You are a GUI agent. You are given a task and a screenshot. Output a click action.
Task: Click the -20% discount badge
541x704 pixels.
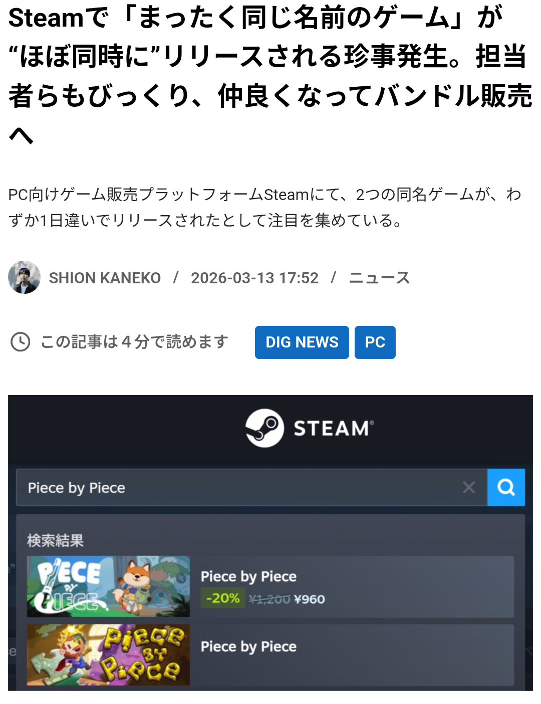tap(223, 598)
